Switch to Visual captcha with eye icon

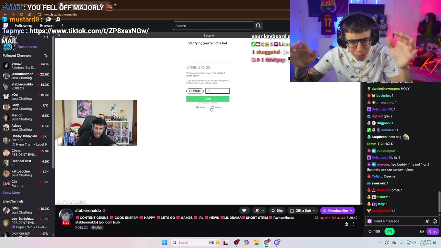(200, 107)
